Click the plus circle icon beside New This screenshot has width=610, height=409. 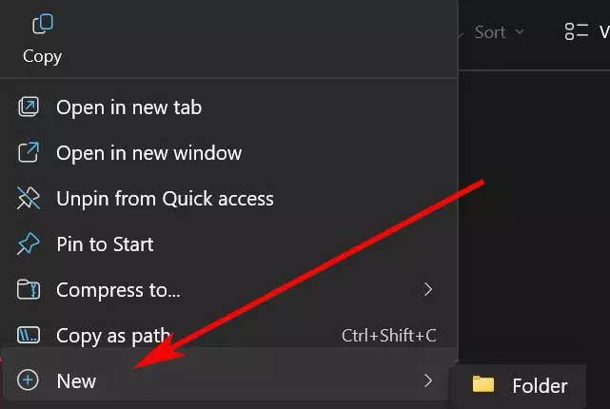(x=28, y=380)
